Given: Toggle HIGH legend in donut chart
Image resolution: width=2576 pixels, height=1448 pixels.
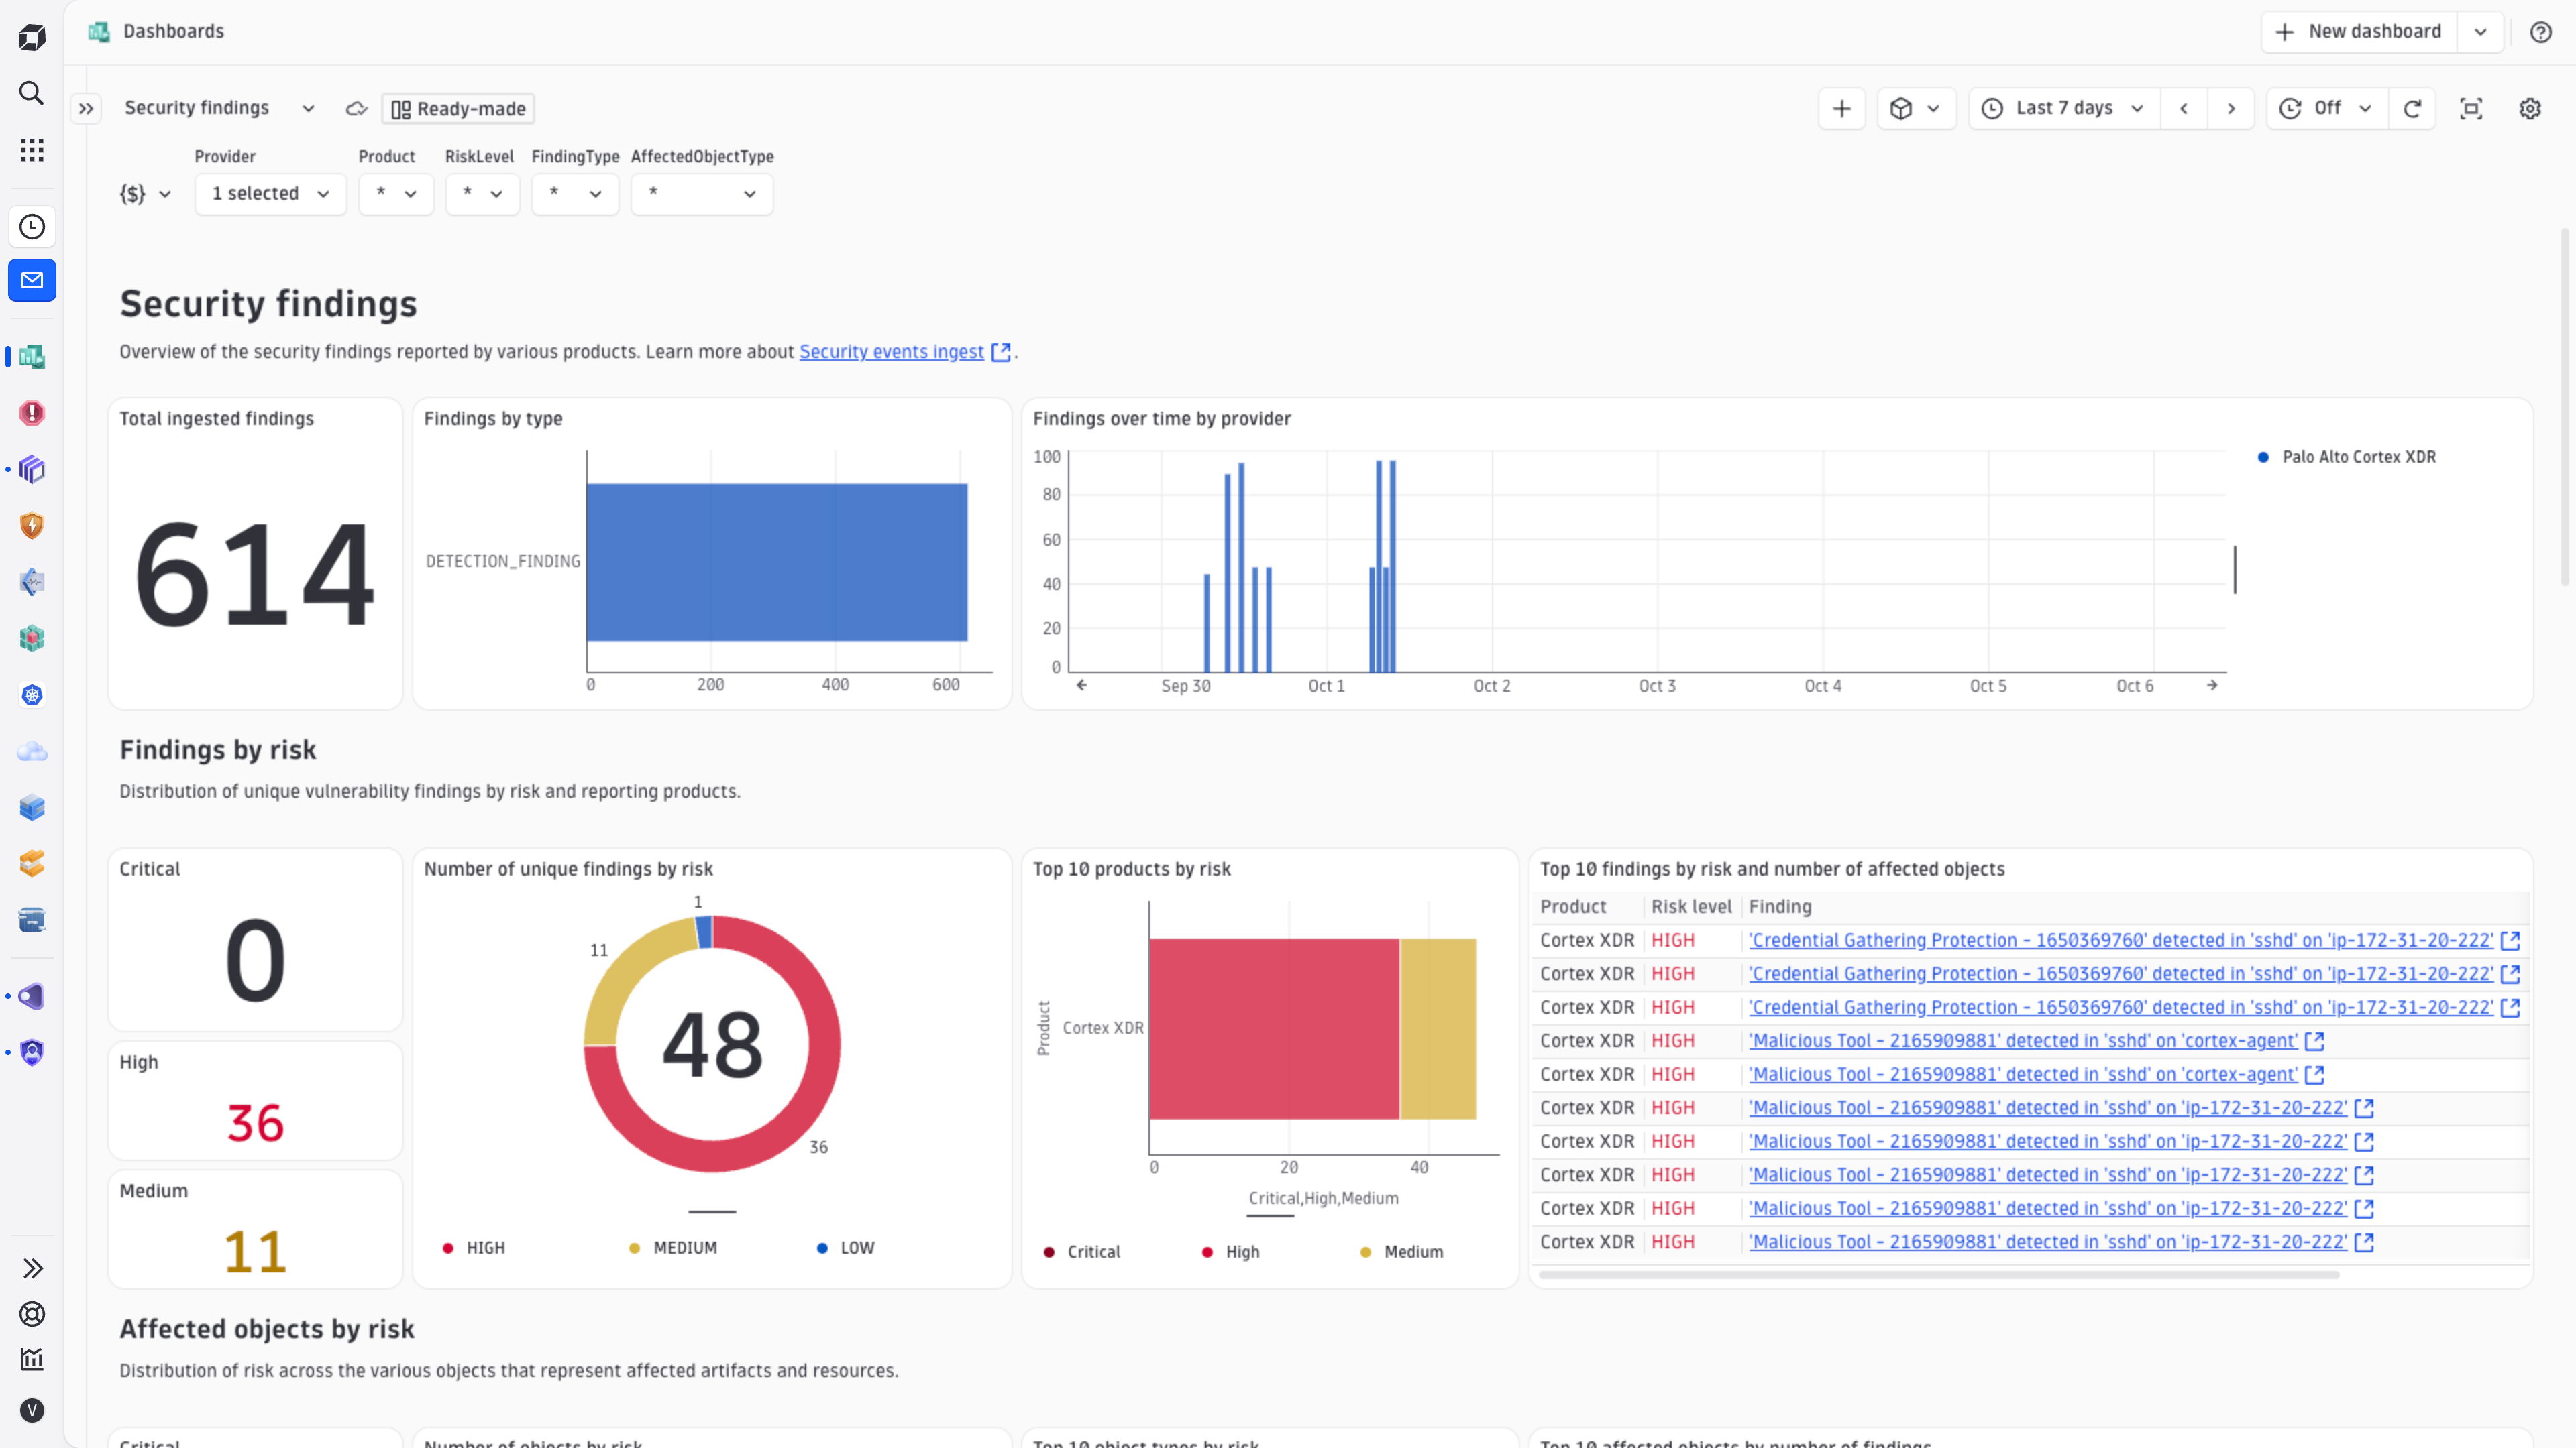Looking at the screenshot, I should [474, 1248].
